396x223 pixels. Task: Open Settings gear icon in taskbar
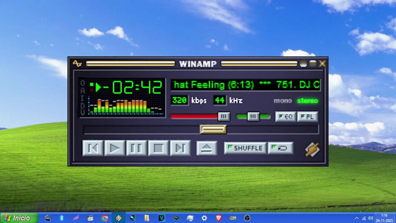204,218
